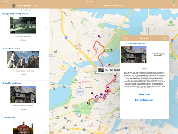This screenshot has height=134, width=178.
Task: Tap Boston Freedom Trail map title
Action: (114, 6)
